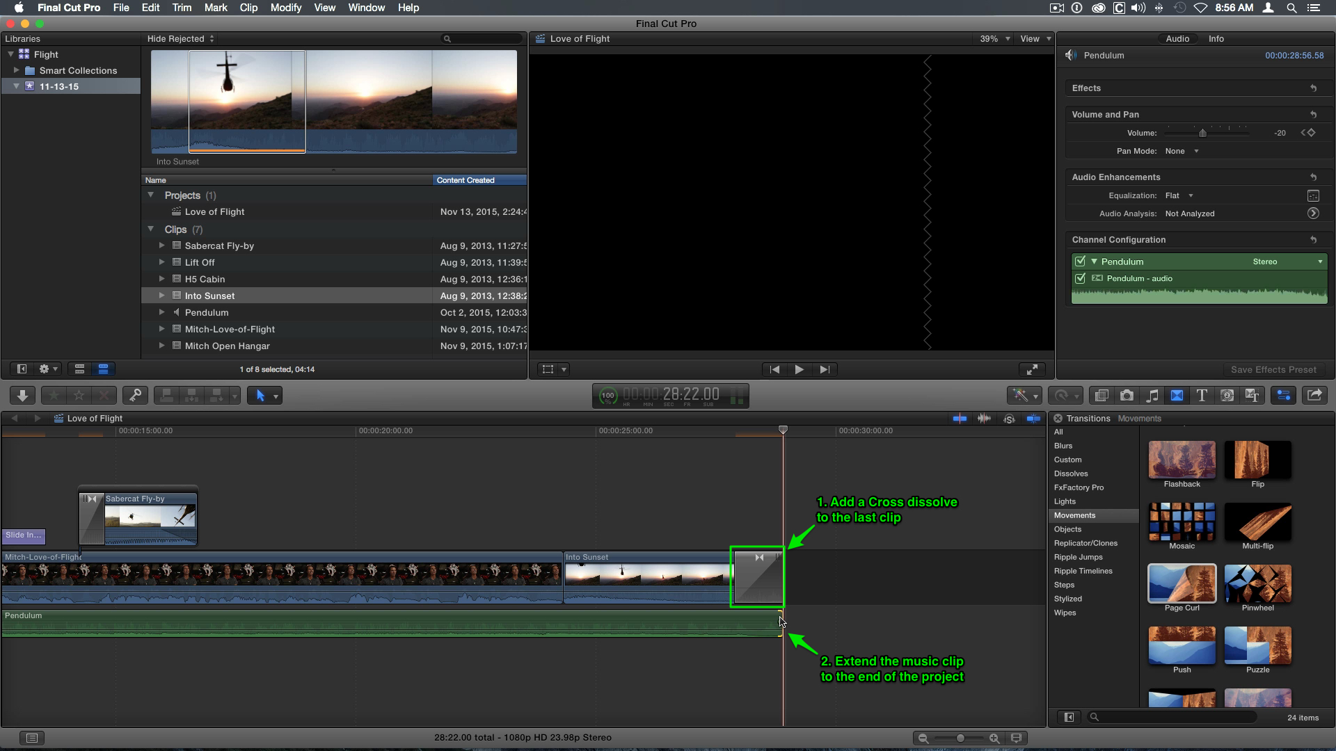The height and width of the screenshot is (751, 1336).
Task: Open the Select tool menu arrow
Action: [x=276, y=396]
